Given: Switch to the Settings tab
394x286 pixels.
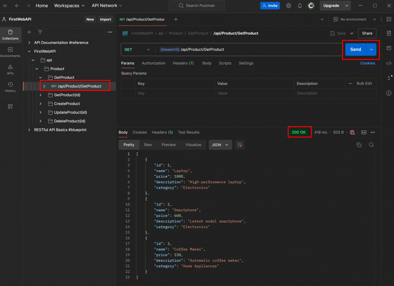Looking at the screenshot, I should (246, 64).
